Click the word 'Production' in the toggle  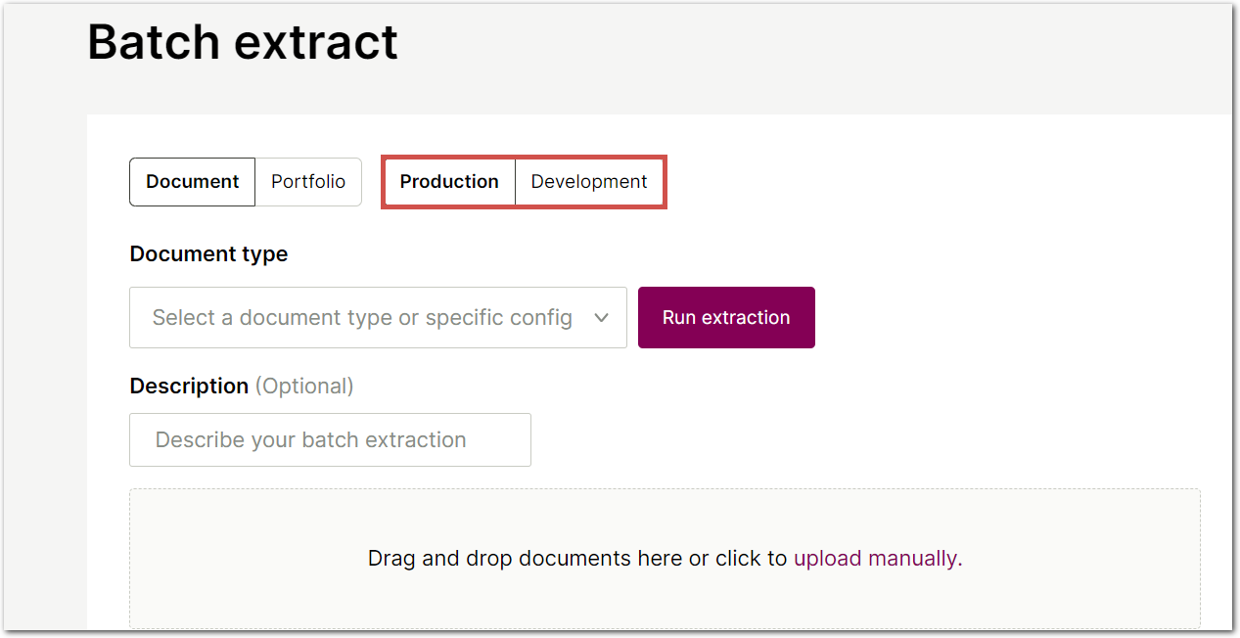pos(449,182)
